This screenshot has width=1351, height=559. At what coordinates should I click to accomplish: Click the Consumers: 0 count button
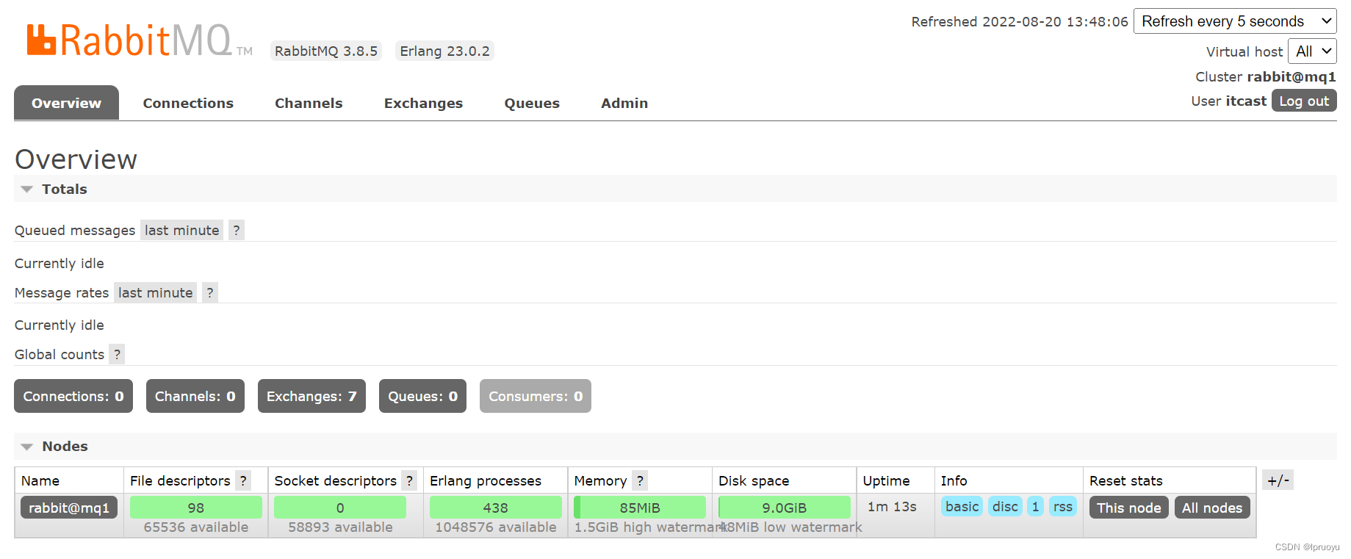[x=536, y=397]
